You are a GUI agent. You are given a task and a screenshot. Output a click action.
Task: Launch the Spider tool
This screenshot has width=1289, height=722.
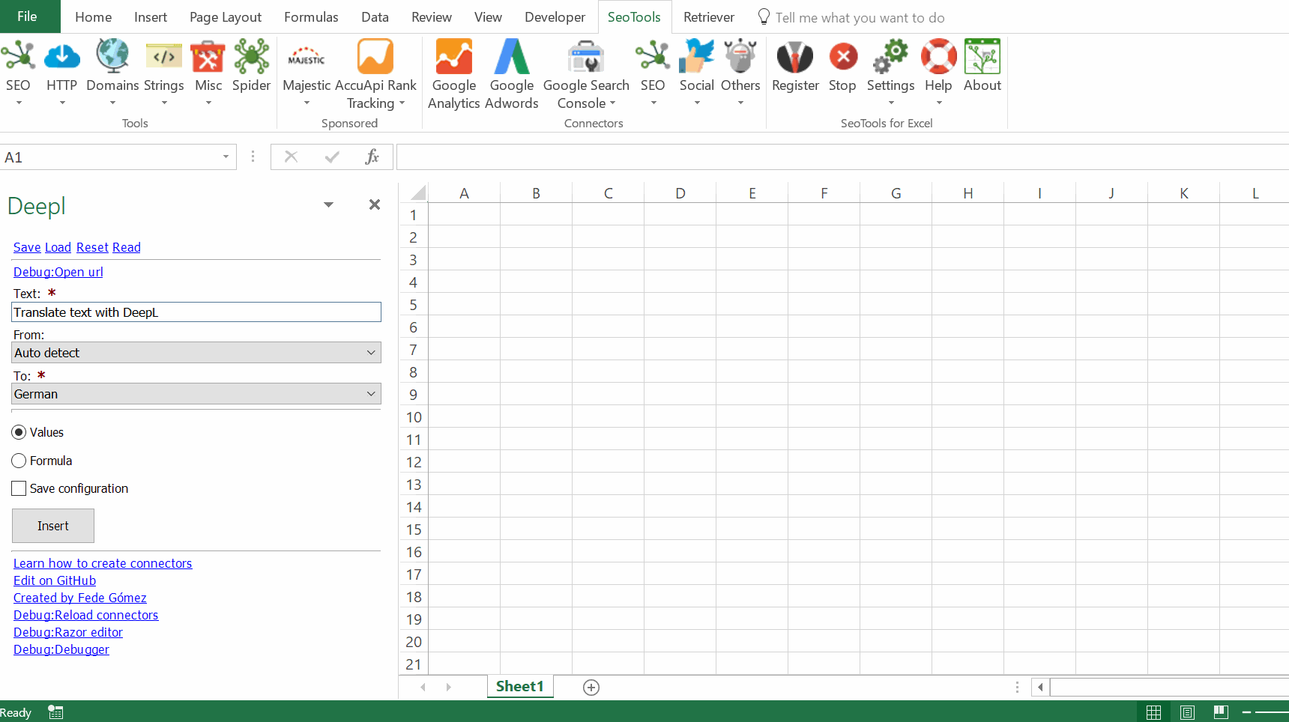tap(251, 57)
